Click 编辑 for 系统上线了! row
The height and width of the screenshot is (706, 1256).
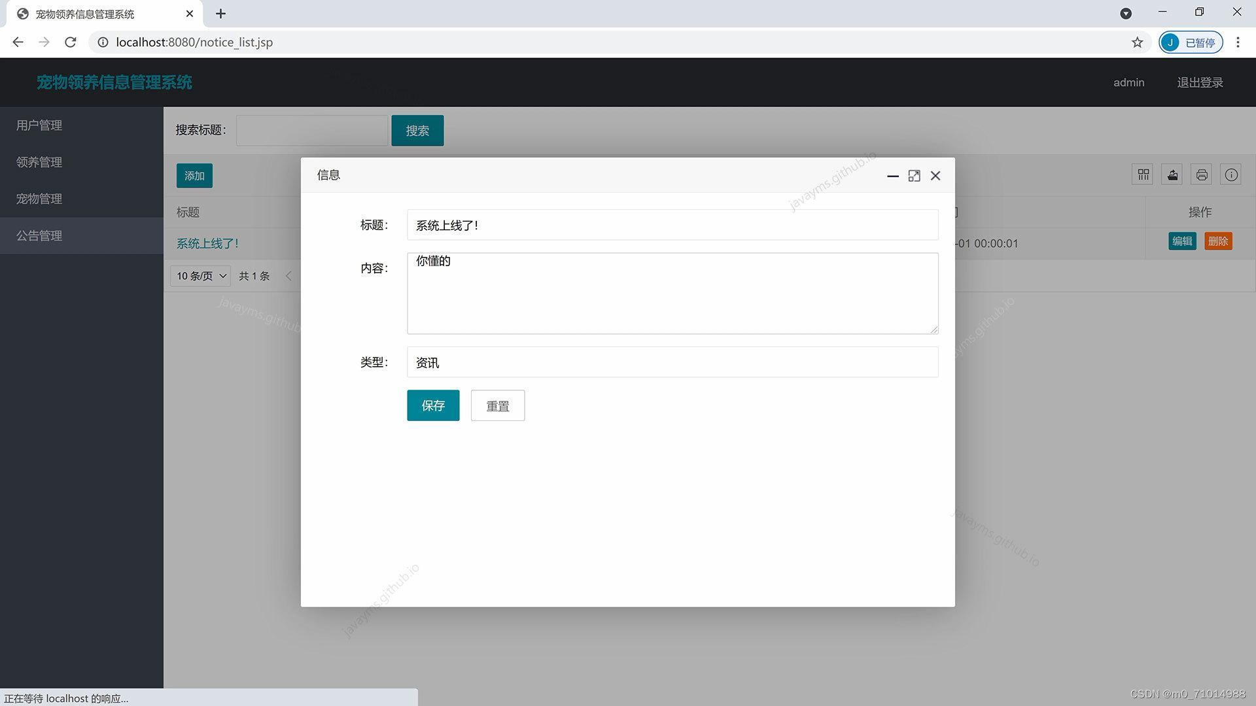pos(1182,241)
